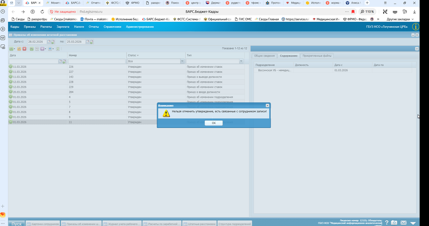The width and height of the screenshot is (429, 226).
Task: Click the purple actions toolbar icon
Action: coord(42,49)
